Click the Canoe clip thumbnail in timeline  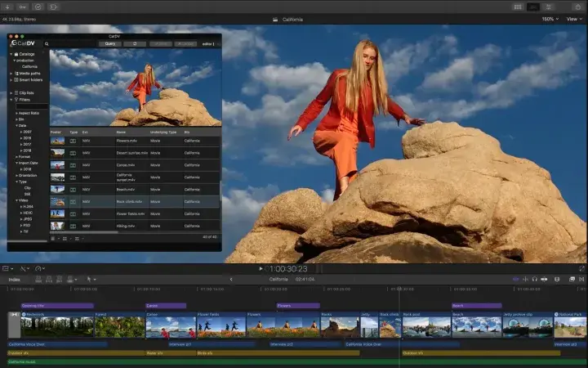coord(170,327)
